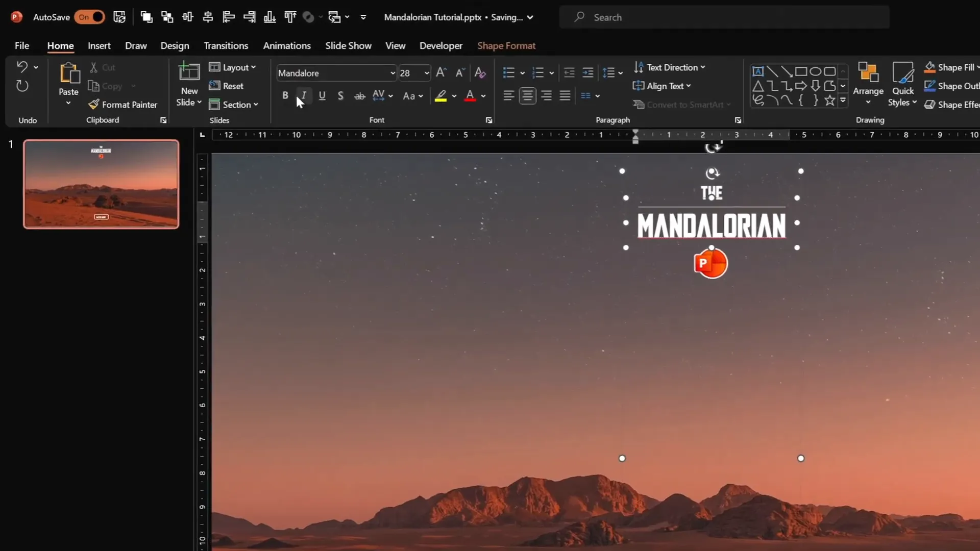Screen dimensions: 980x551
Task: Open Clipboard pane launcher
Action: [x=163, y=120]
